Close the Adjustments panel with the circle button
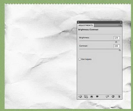This screenshot has height=111, width=133. [x=78, y=22]
